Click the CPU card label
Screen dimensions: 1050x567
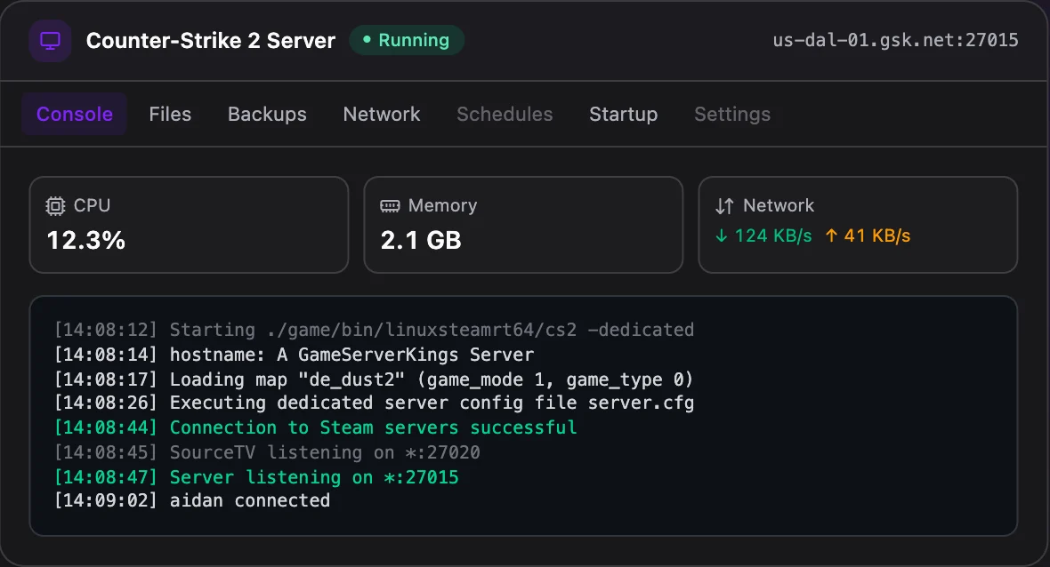92,206
